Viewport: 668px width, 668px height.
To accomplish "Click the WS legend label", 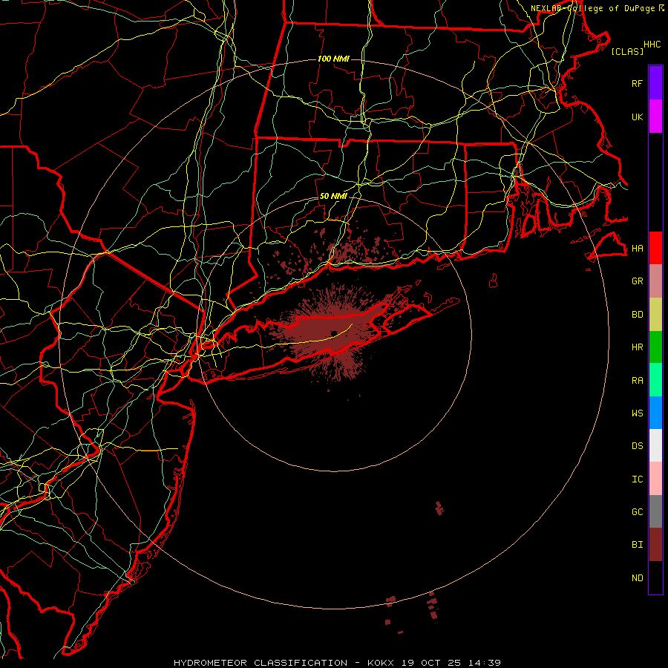I will click(x=637, y=413).
